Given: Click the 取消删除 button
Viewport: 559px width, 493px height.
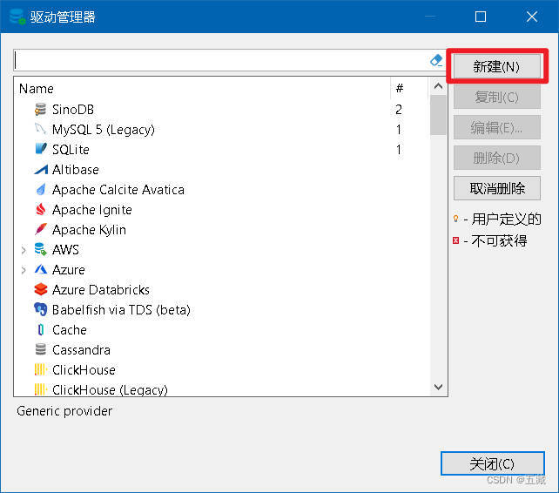Looking at the screenshot, I should tap(496, 188).
